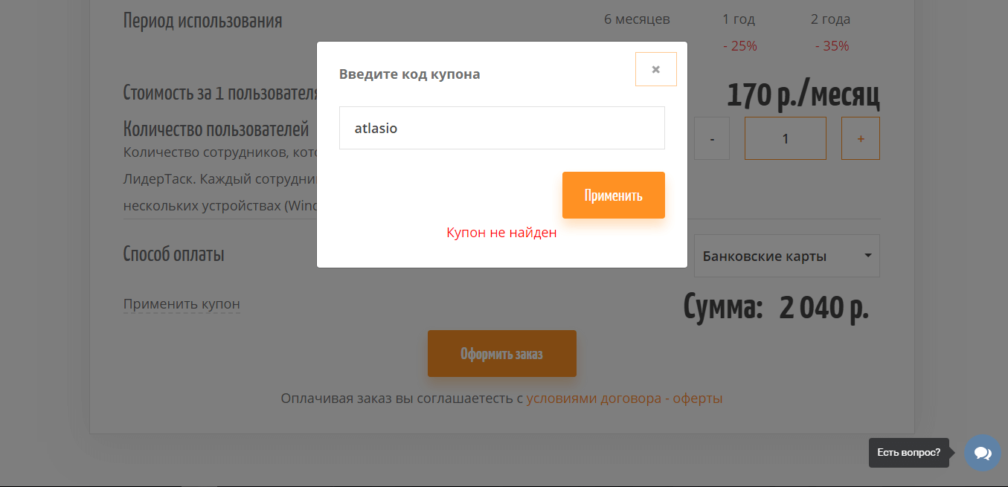Close the coupon dialog with the X
The height and width of the screenshot is (487, 1008).
[x=655, y=69]
